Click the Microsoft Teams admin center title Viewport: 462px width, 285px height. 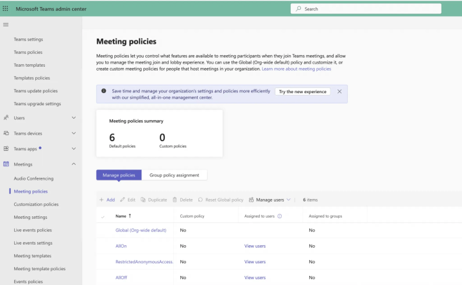click(51, 9)
